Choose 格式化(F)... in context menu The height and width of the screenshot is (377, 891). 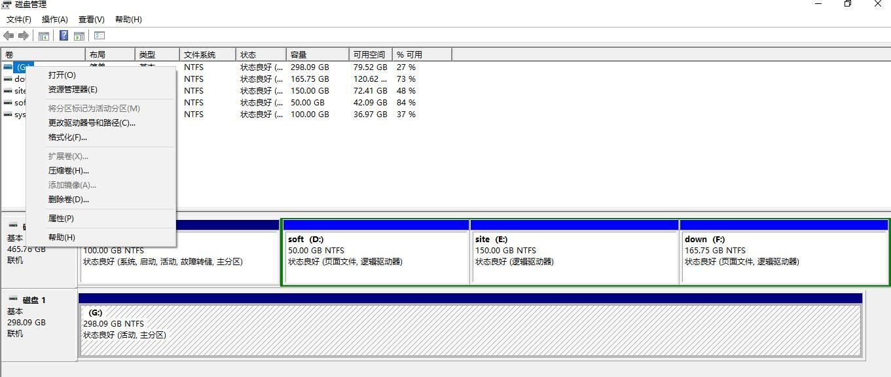[x=67, y=137]
